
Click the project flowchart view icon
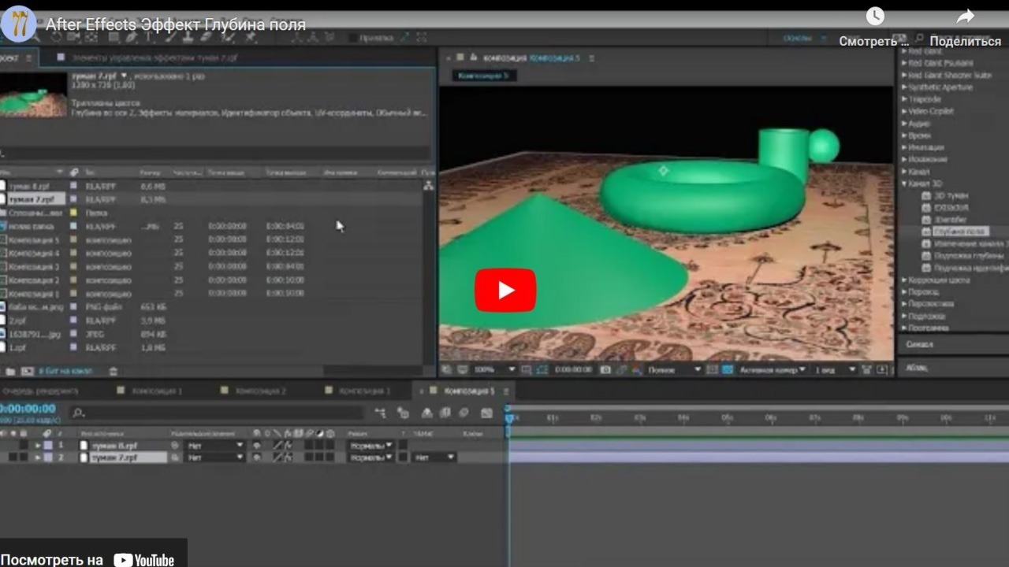tap(428, 186)
